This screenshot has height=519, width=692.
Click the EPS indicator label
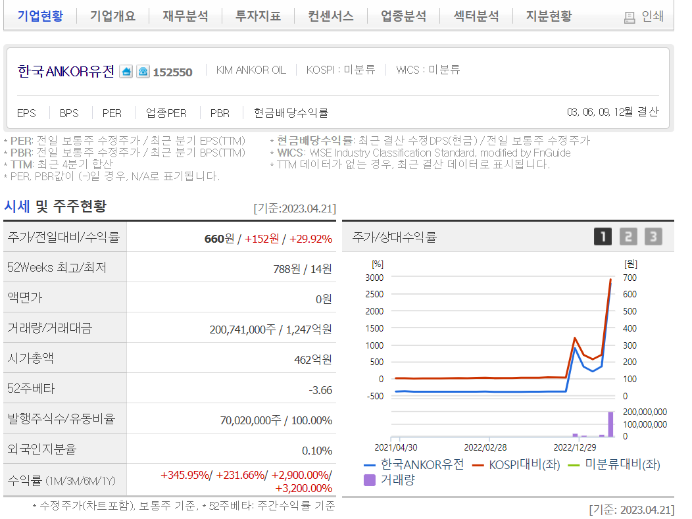pos(26,113)
